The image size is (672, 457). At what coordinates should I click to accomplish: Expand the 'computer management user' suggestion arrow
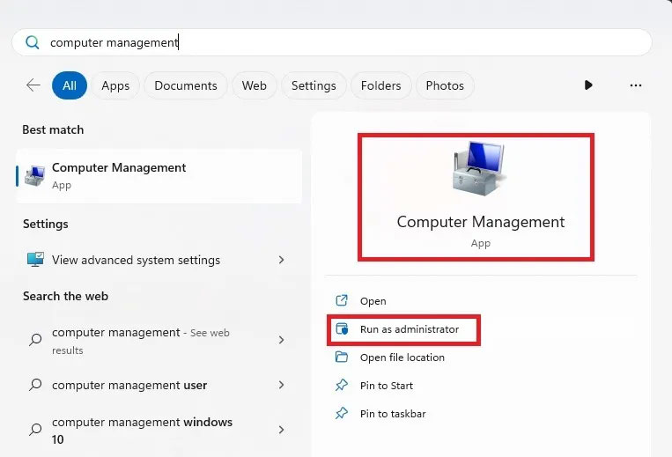[282, 385]
